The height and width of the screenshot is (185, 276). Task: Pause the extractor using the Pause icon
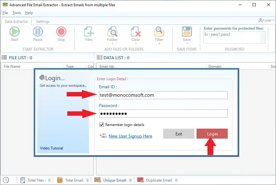(x=38, y=32)
